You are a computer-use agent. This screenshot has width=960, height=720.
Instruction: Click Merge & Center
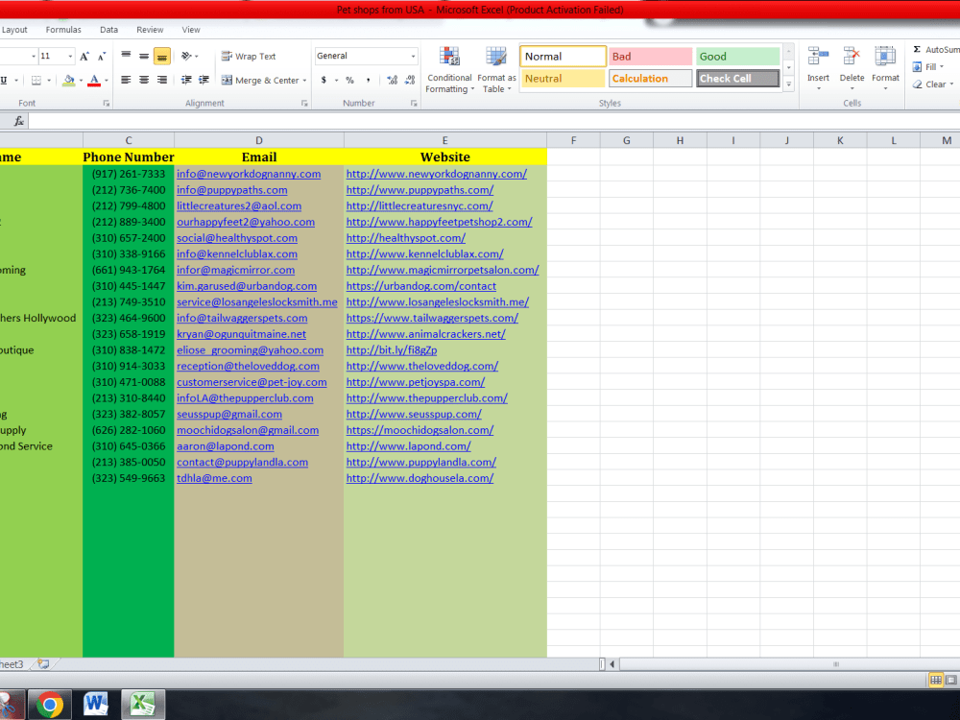coord(260,81)
